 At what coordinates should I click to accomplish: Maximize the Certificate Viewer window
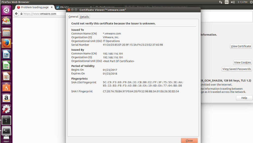(76, 10)
